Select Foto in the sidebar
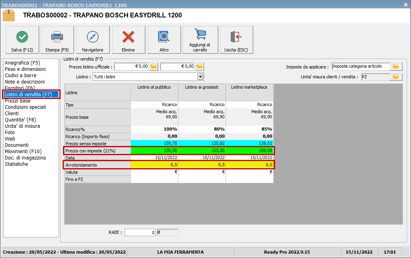Image resolution: width=411 pixels, height=258 pixels. tap(10, 133)
